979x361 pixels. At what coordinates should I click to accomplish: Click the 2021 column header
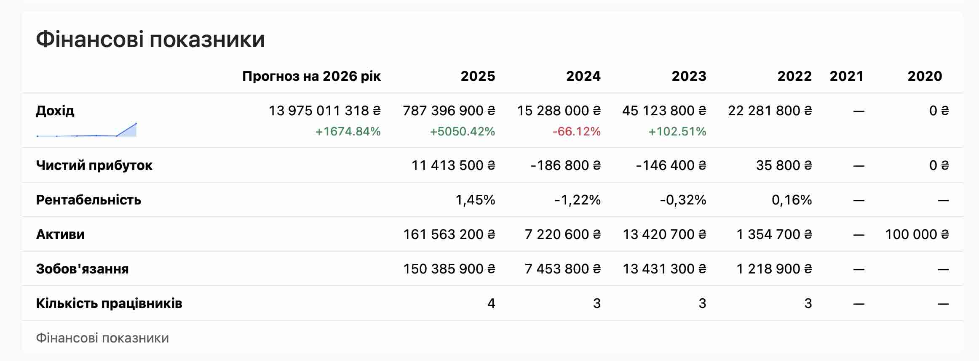(x=846, y=76)
